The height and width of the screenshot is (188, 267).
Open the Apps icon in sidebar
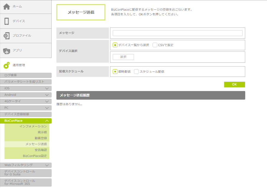[x=6, y=51]
